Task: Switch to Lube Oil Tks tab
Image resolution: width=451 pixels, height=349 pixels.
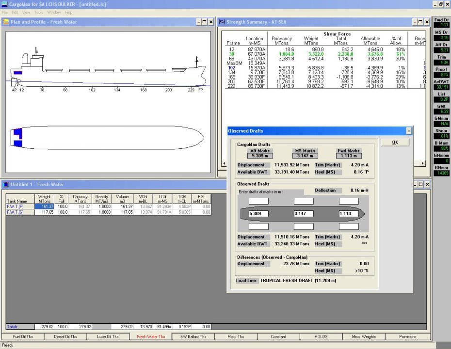Action: coord(108,336)
